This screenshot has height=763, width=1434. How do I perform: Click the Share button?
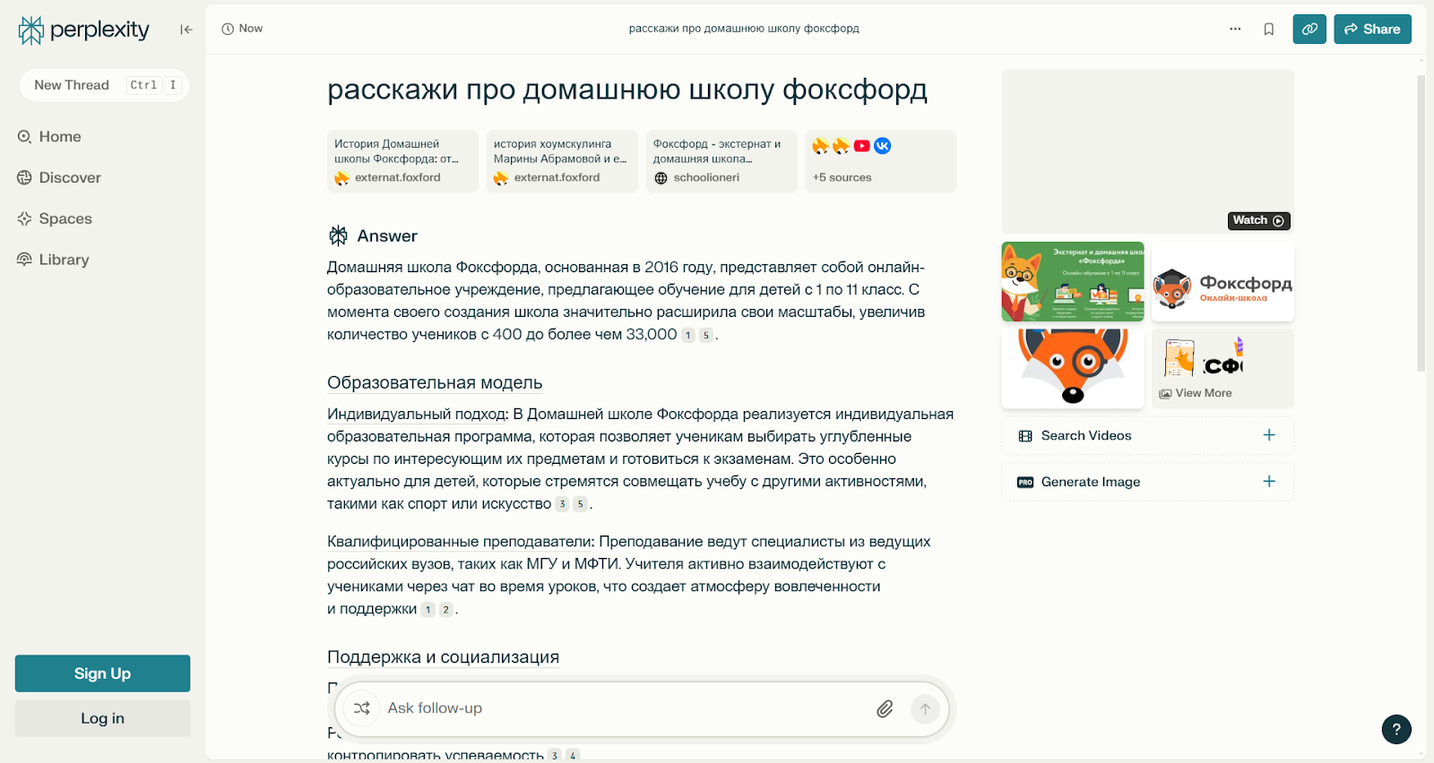click(x=1372, y=29)
